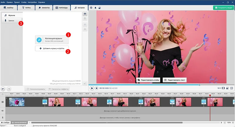Switch to Слайды view mode
This screenshot has width=235, height=127.
coord(5,123)
